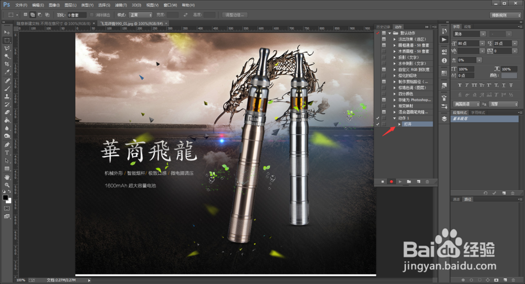Select the Eraser tool
Viewport: 525px width, 284px height.
pyautogui.click(x=7, y=113)
